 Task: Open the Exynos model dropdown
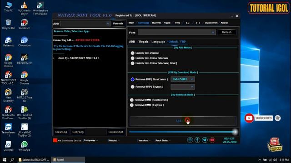[x=183, y=86]
